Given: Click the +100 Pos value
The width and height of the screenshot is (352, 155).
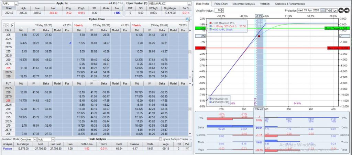Looking at the screenshot, I should coord(117,13).
